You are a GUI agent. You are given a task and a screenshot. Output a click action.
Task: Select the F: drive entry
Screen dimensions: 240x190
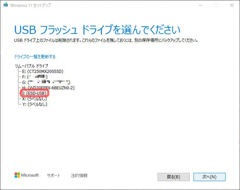35,77
